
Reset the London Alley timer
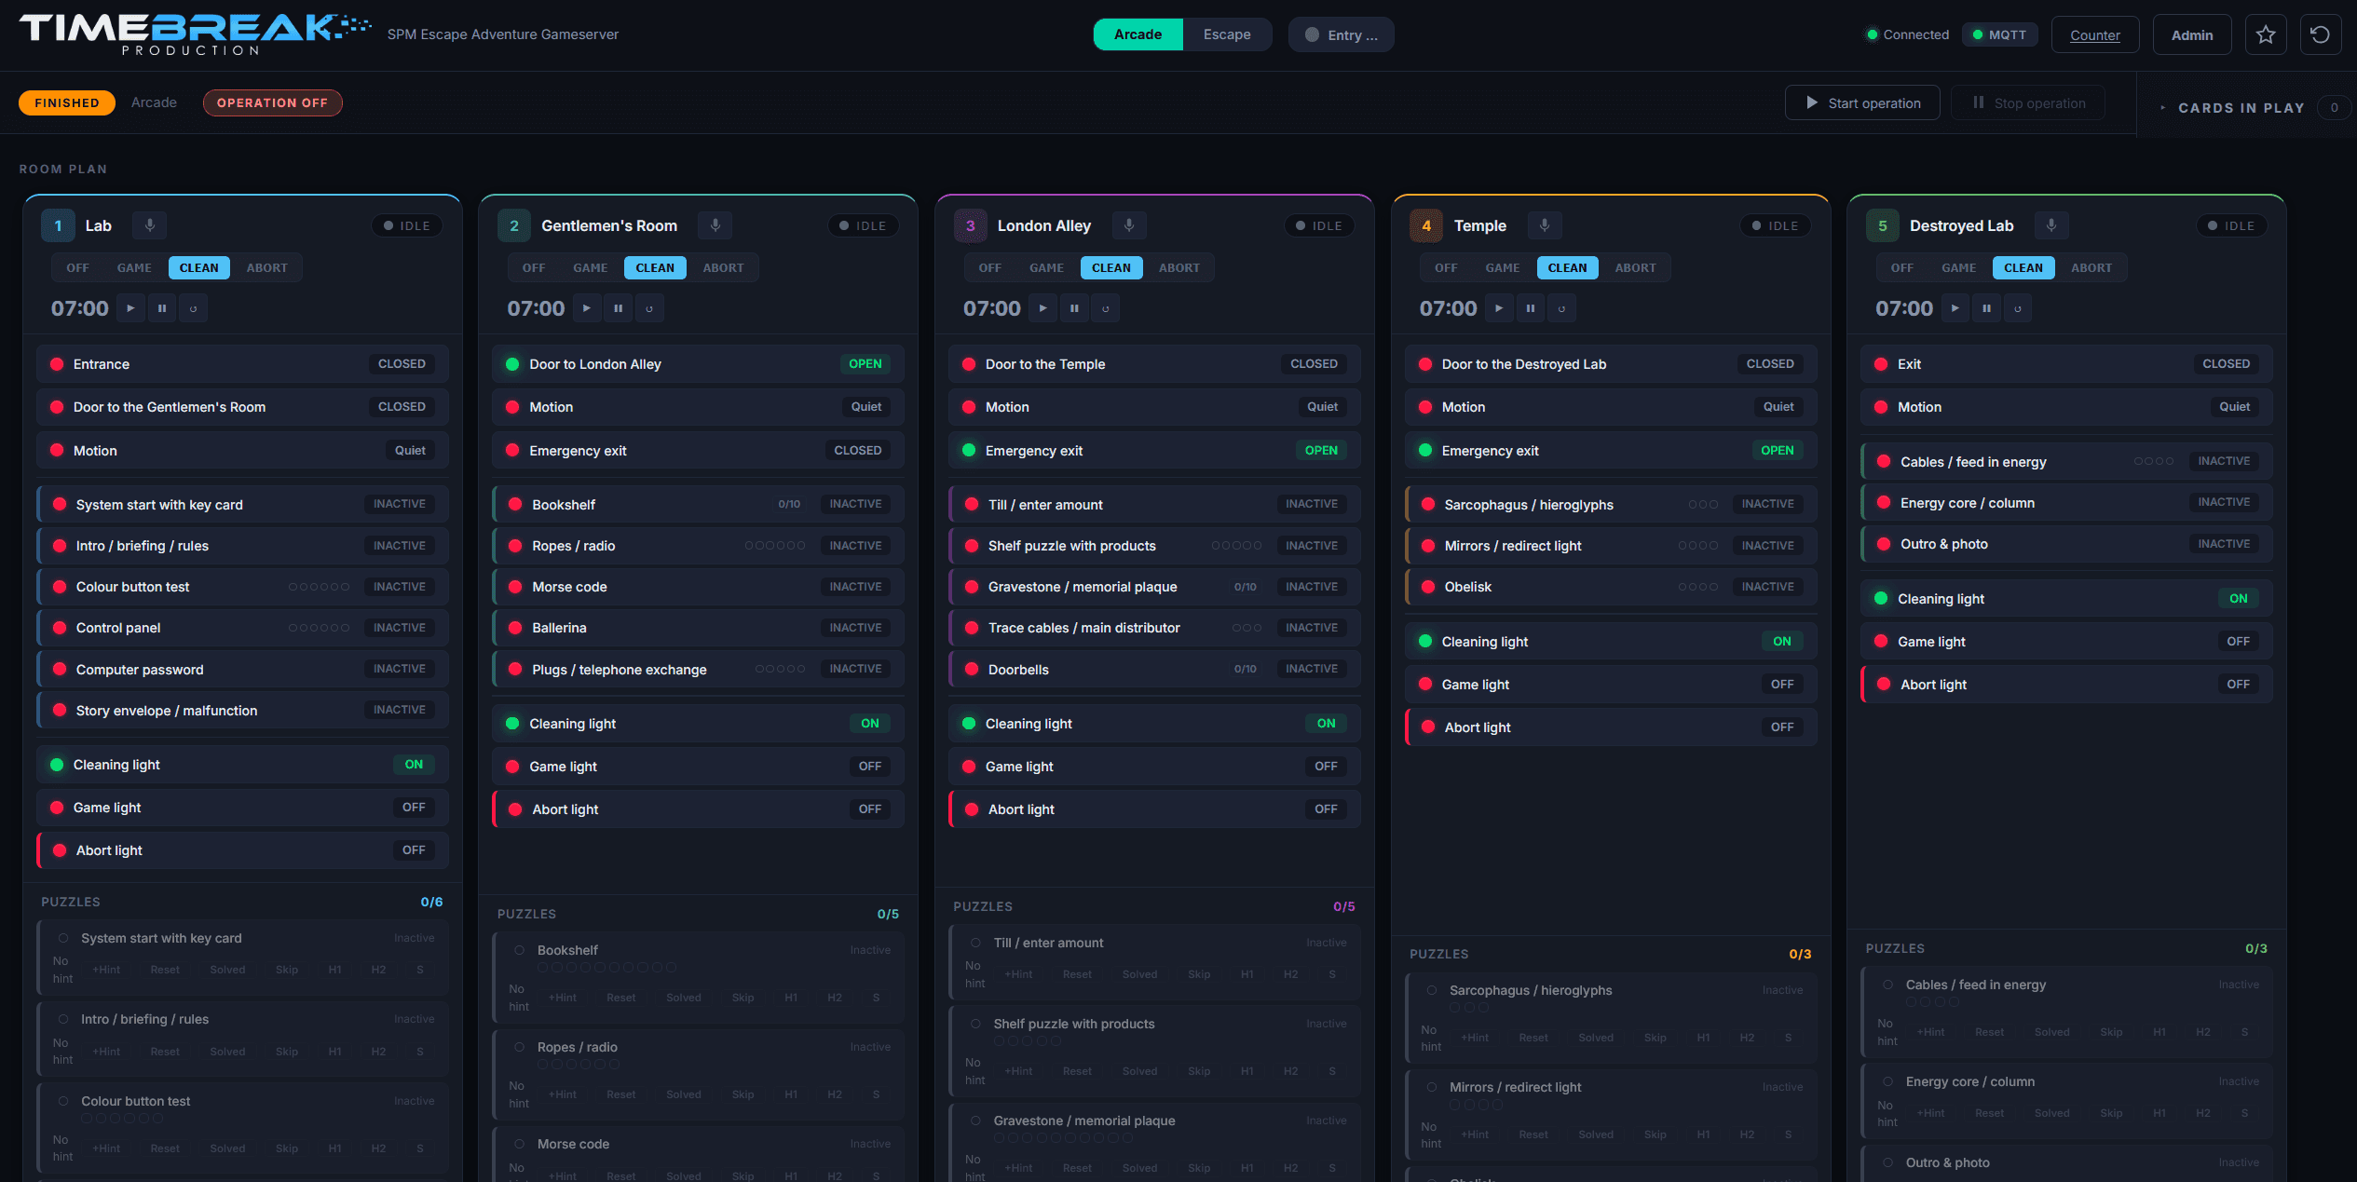click(x=1106, y=308)
